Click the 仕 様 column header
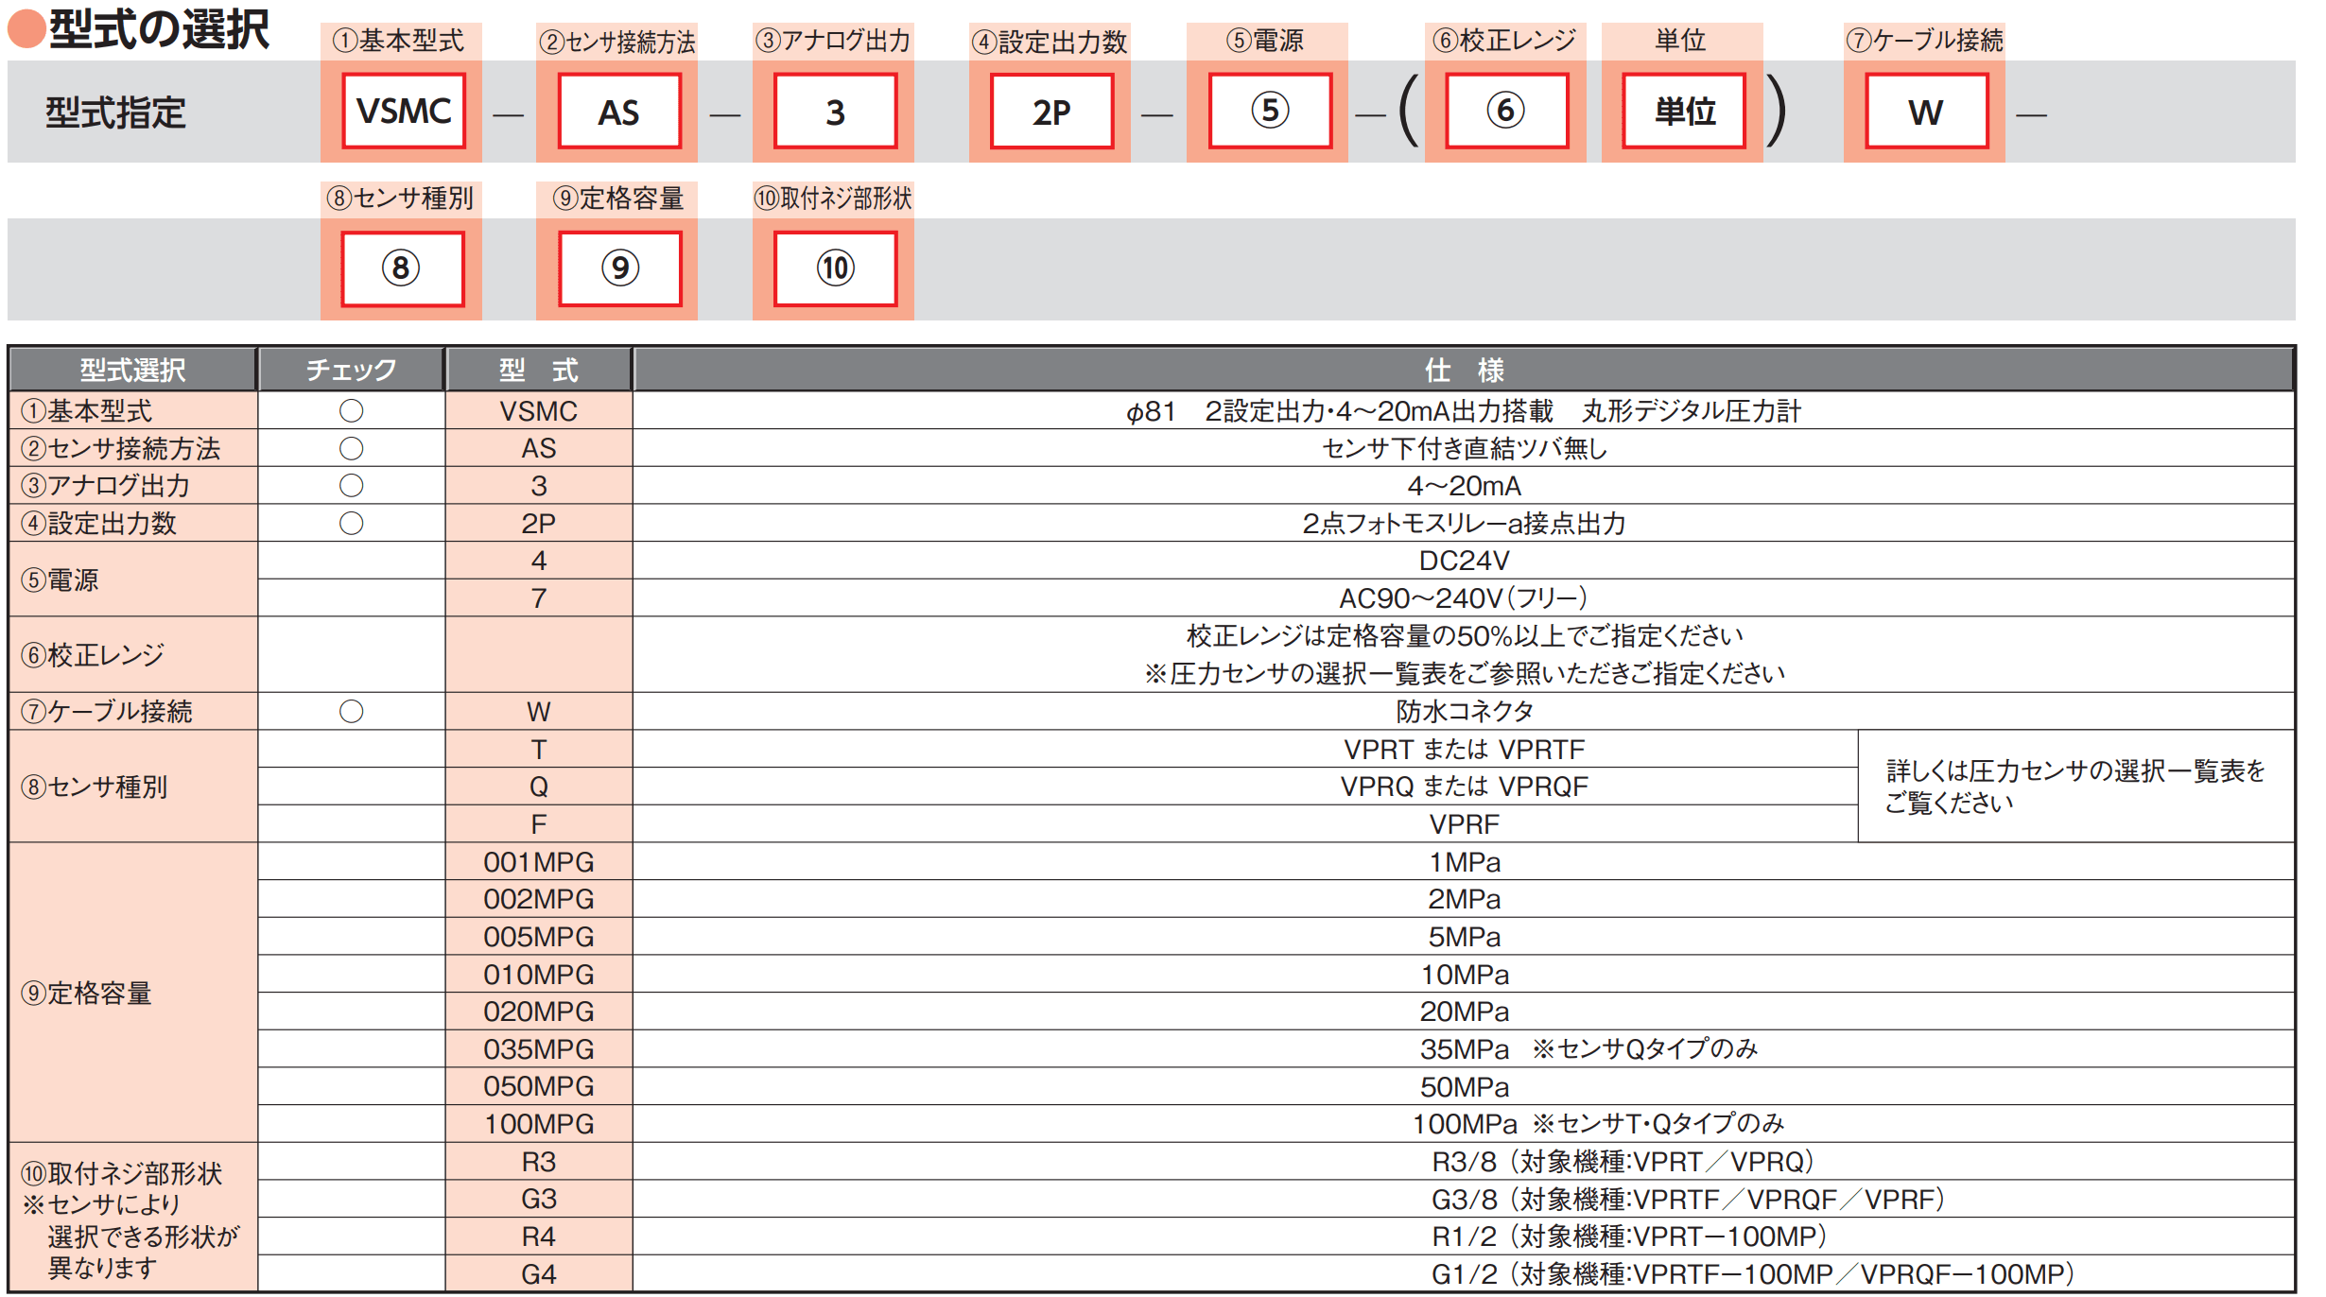 (x=1464, y=370)
